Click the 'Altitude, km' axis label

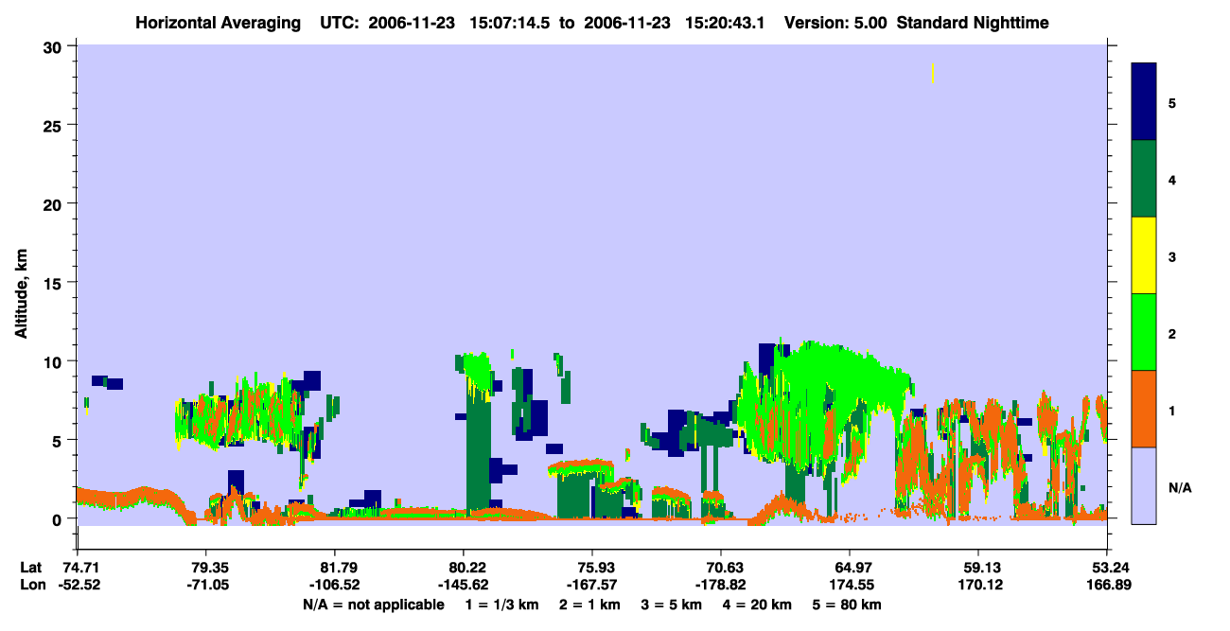[21, 291]
